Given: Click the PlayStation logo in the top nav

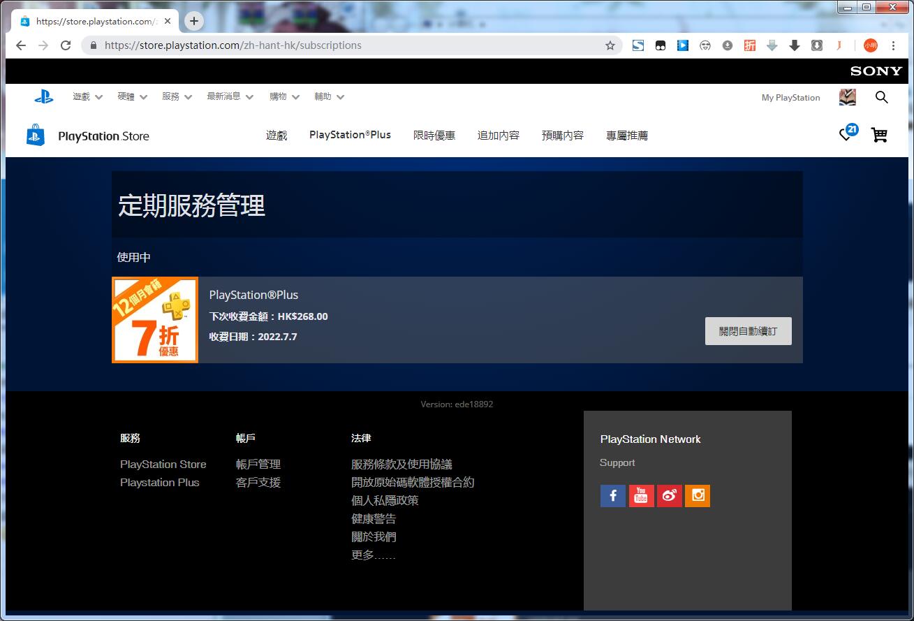Looking at the screenshot, I should point(43,97).
